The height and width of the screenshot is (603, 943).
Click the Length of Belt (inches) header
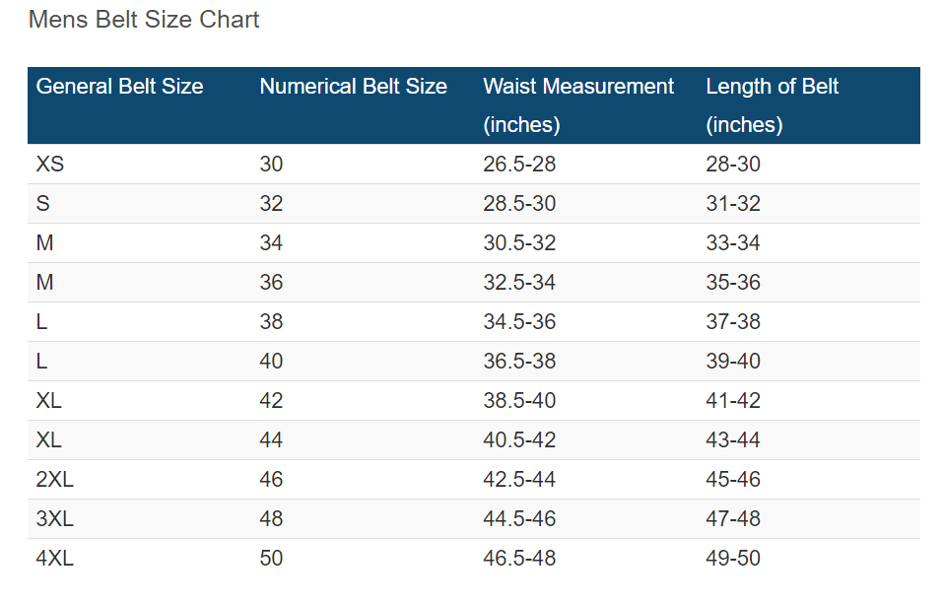tap(772, 105)
